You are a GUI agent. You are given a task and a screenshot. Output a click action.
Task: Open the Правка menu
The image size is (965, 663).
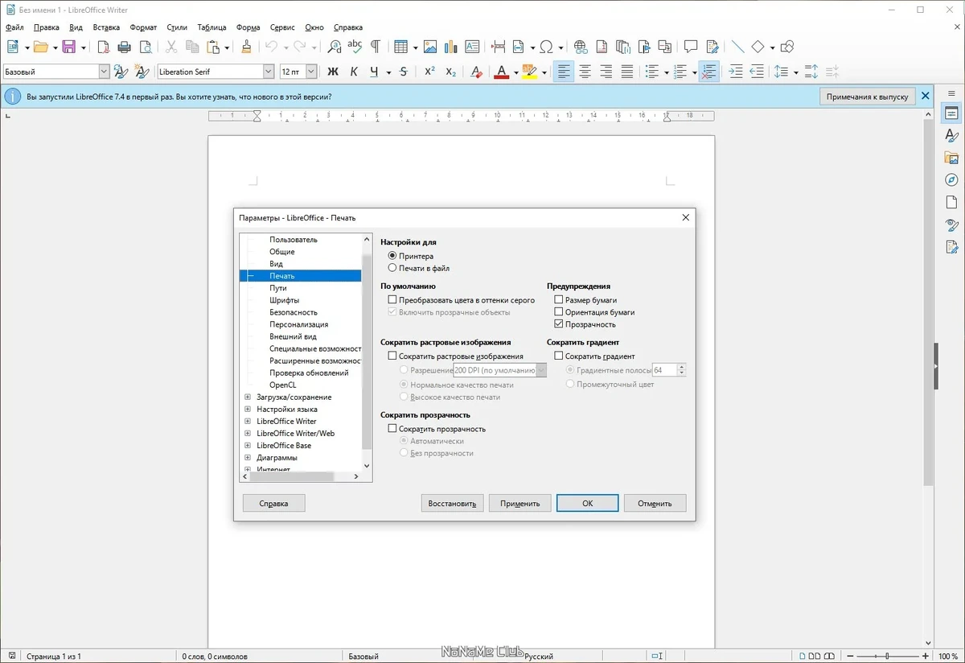[x=47, y=27]
